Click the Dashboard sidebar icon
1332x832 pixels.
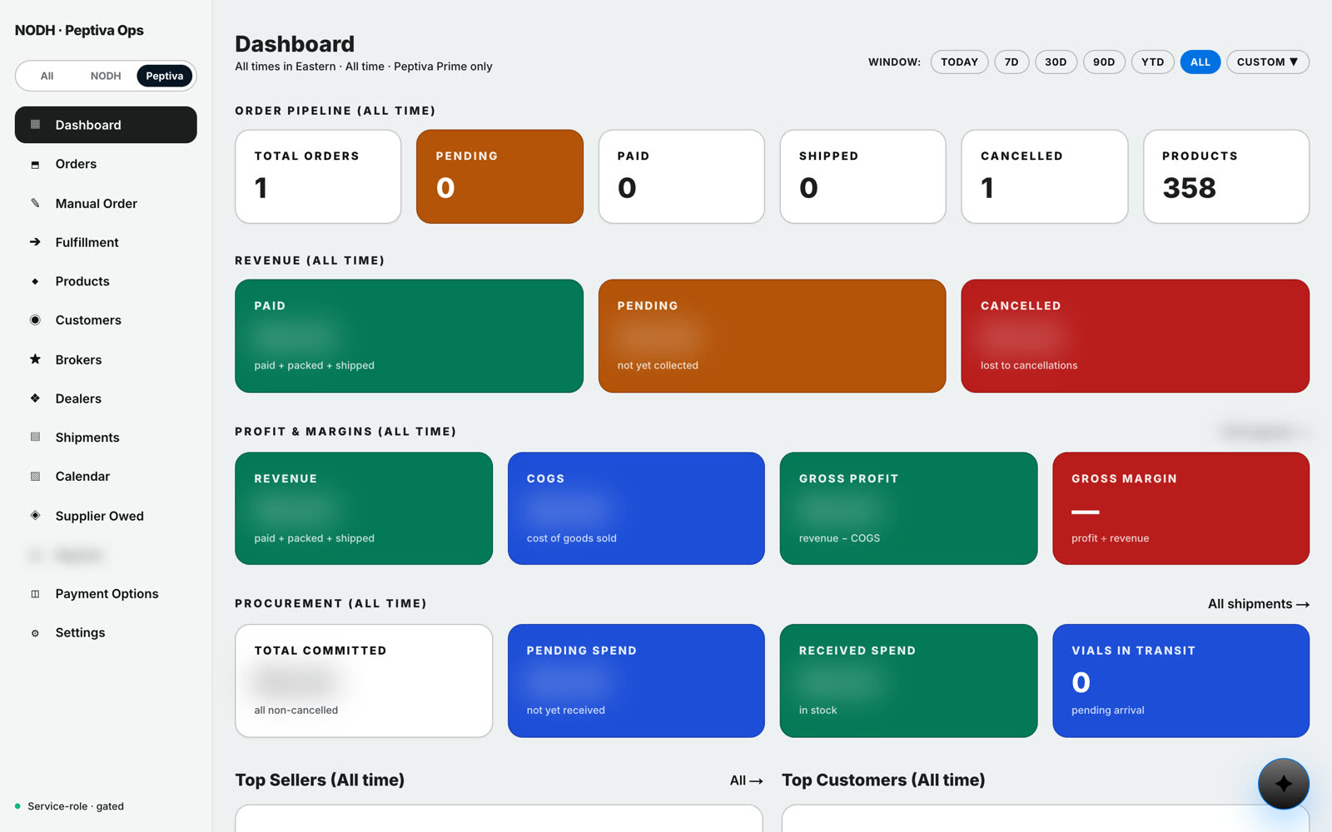pyautogui.click(x=35, y=125)
